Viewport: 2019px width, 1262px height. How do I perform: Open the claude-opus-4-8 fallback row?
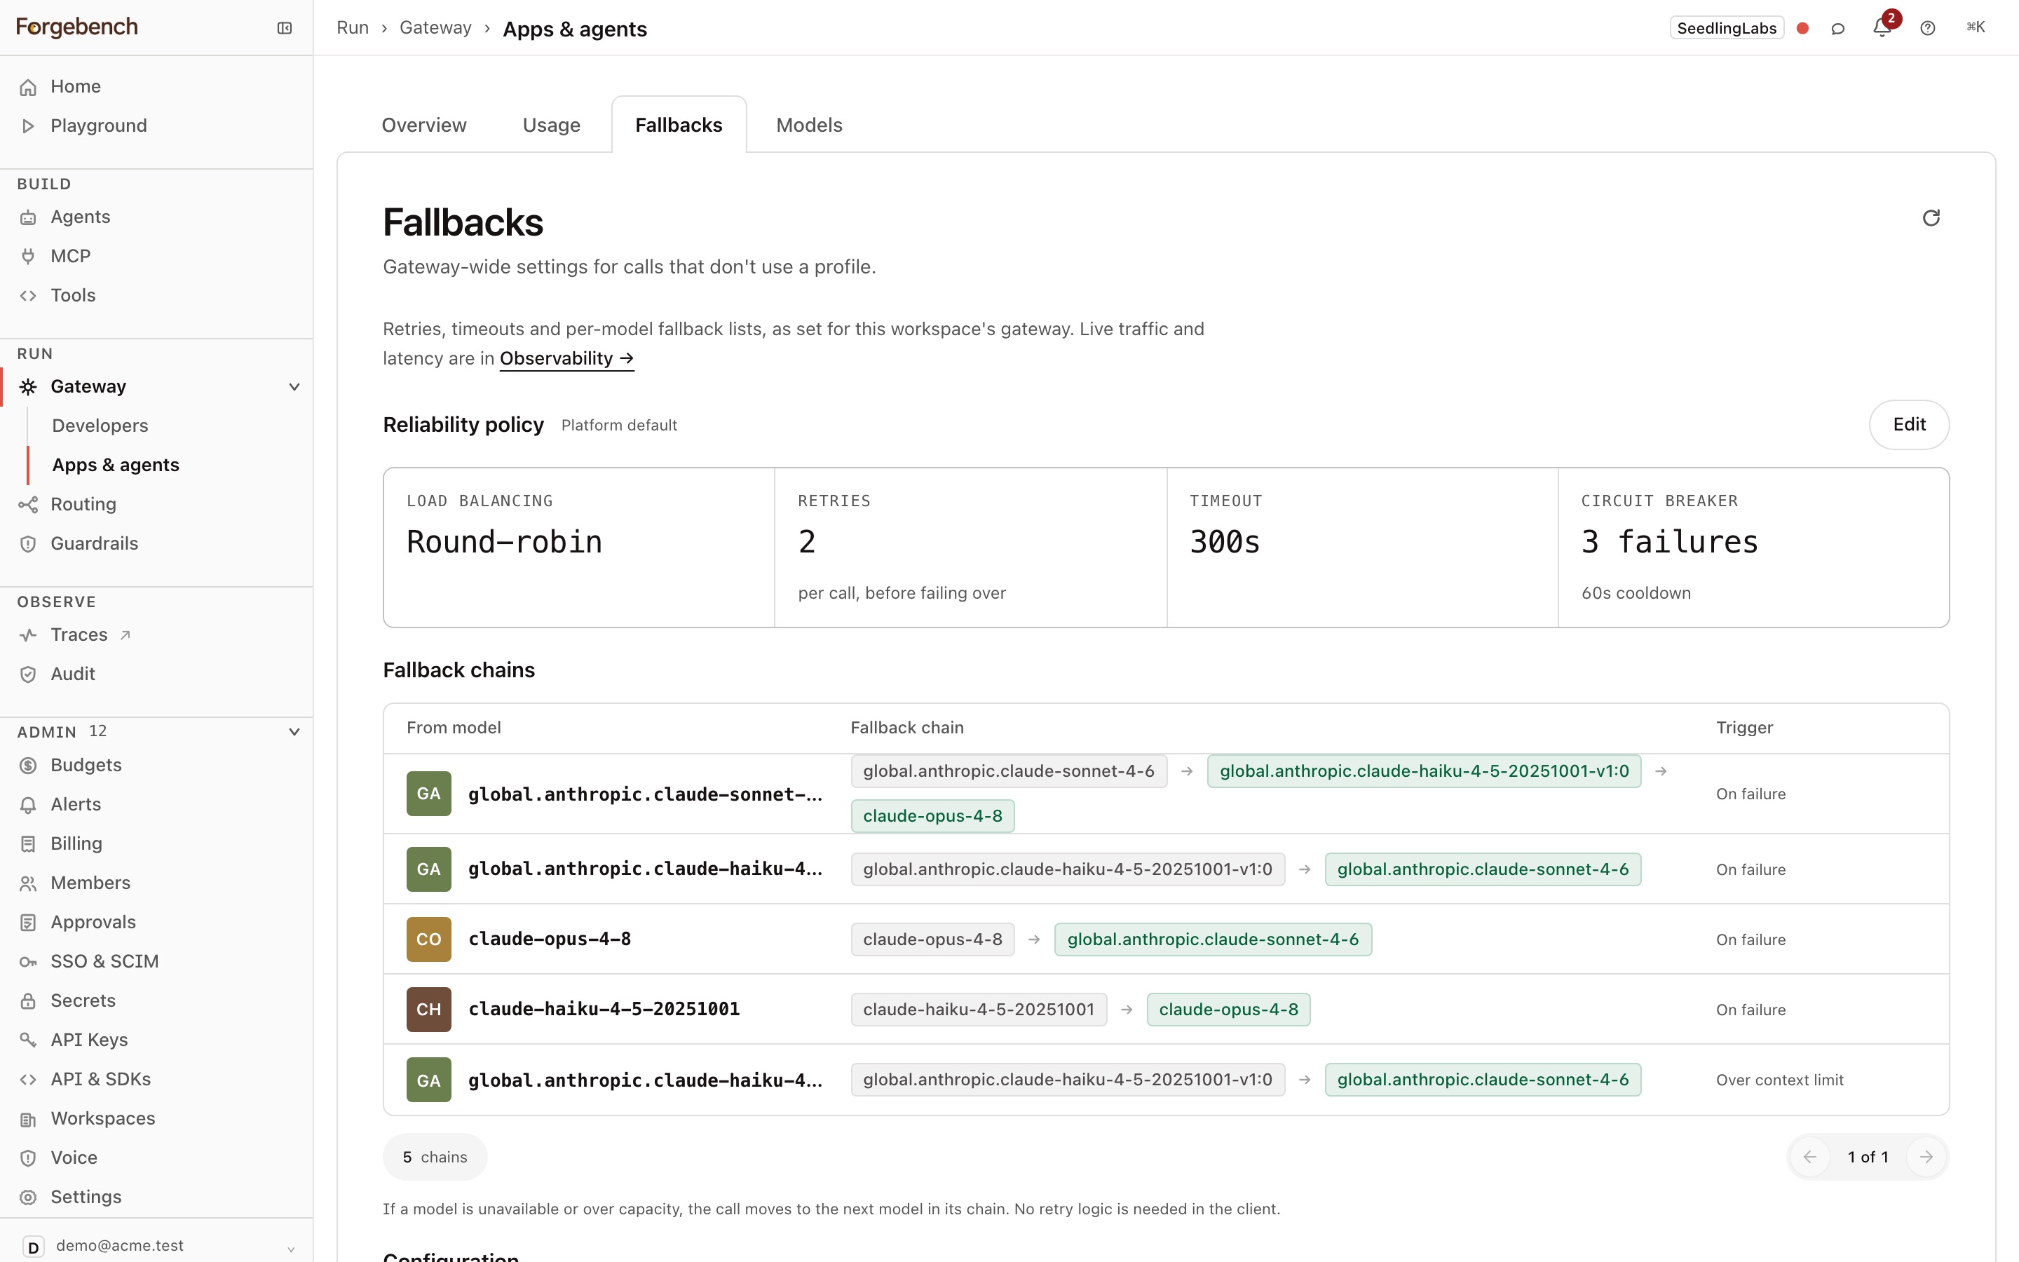click(1166, 939)
